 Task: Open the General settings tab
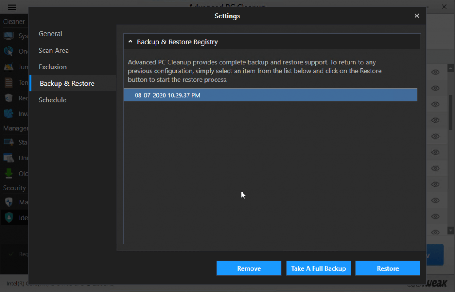pyautogui.click(x=50, y=34)
